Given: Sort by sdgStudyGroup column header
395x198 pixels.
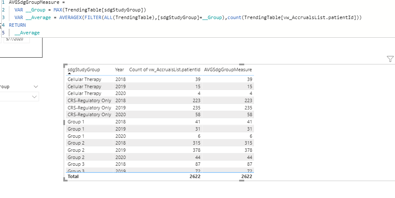Looking at the screenshot, I should (84, 70).
